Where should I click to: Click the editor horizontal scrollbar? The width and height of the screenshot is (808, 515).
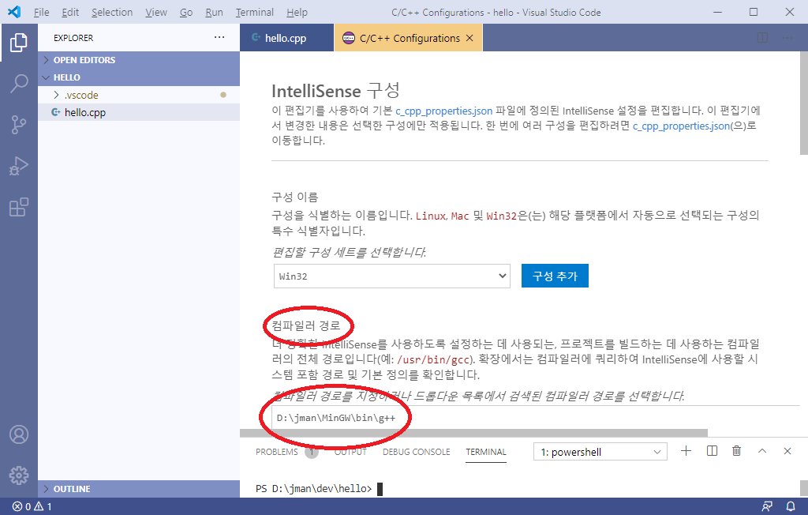pyautogui.click(x=473, y=432)
